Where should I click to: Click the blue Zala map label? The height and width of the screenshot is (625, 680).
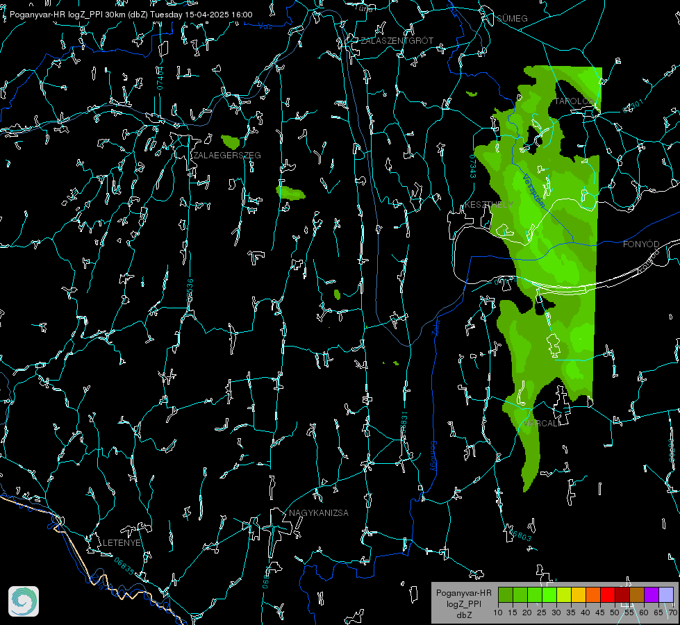436,326
